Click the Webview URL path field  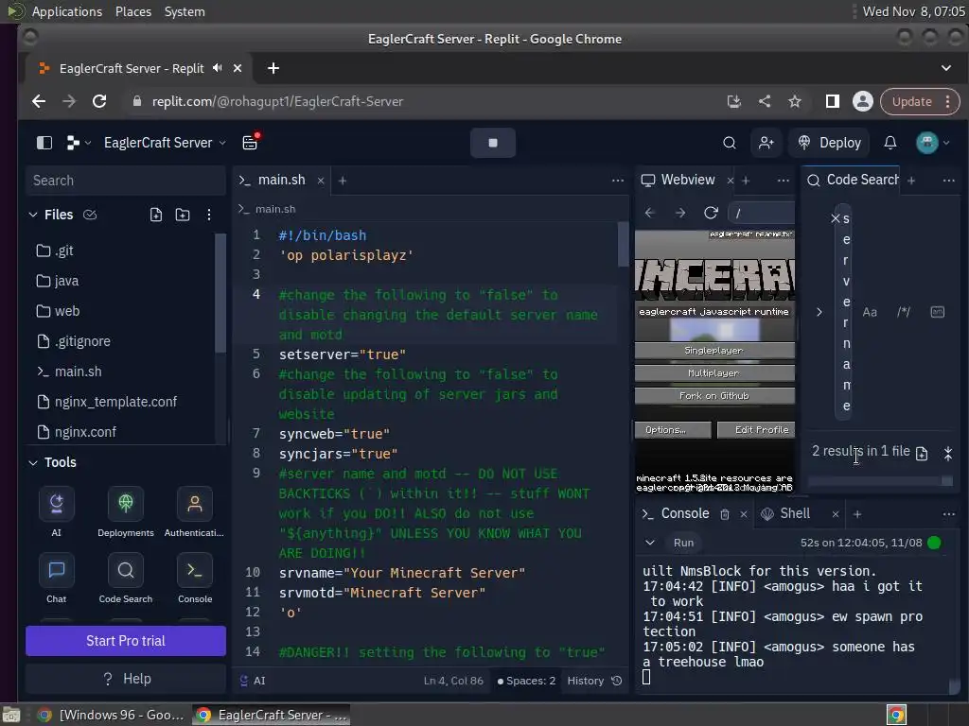pos(762,213)
